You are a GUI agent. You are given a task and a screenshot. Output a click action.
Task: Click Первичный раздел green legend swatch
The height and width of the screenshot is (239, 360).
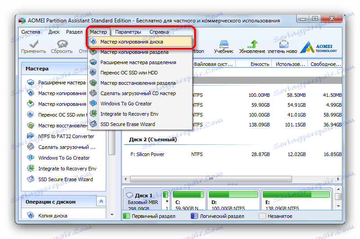126,216
